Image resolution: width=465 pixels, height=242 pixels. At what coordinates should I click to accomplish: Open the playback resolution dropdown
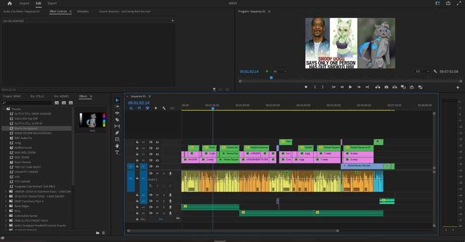click(423, 72)
